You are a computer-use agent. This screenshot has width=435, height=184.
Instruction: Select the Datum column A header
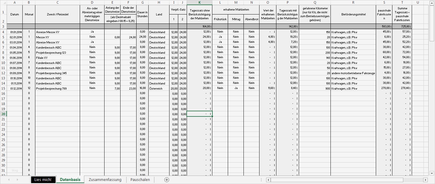point(14,3)
